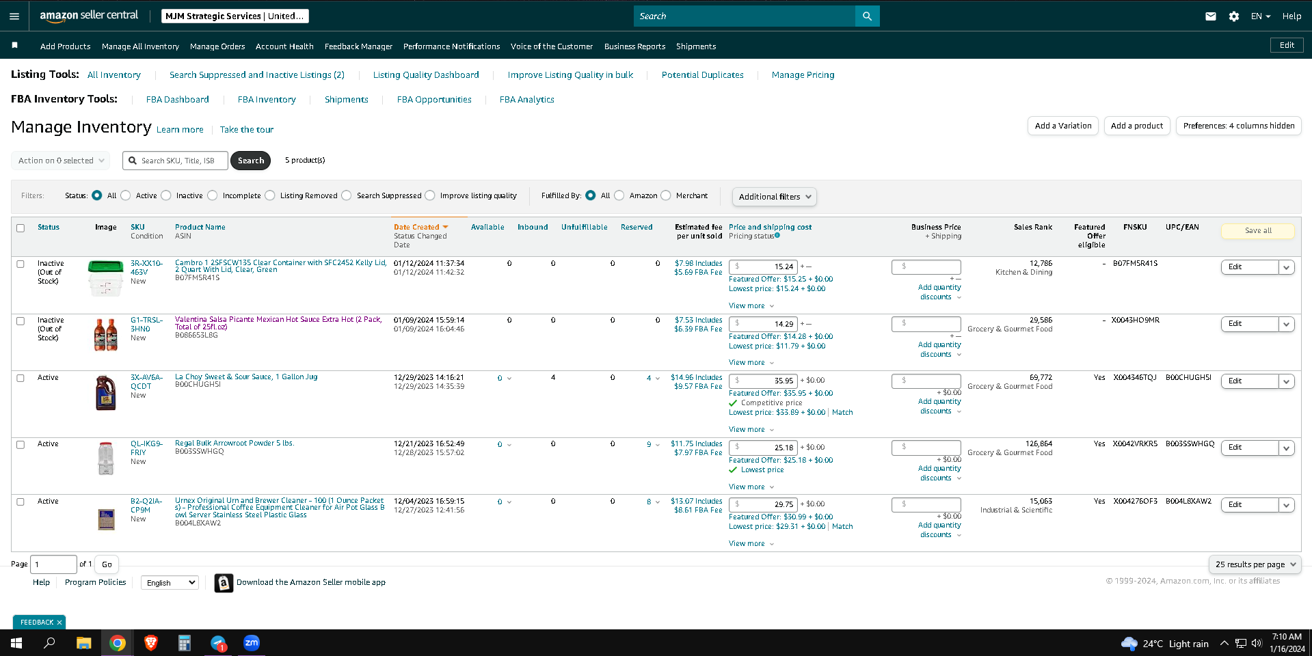
Task: Open the Cambro container product thumbnail
Action: coord(105,279)
